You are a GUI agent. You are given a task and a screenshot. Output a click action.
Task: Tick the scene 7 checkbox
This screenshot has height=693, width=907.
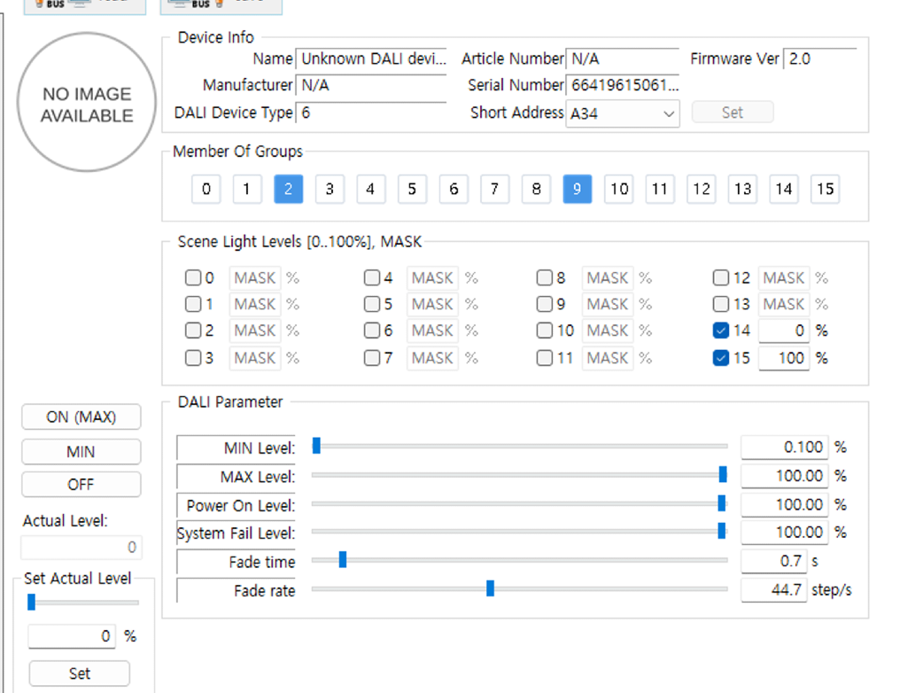pyautogui.click(x=372, y=358)
